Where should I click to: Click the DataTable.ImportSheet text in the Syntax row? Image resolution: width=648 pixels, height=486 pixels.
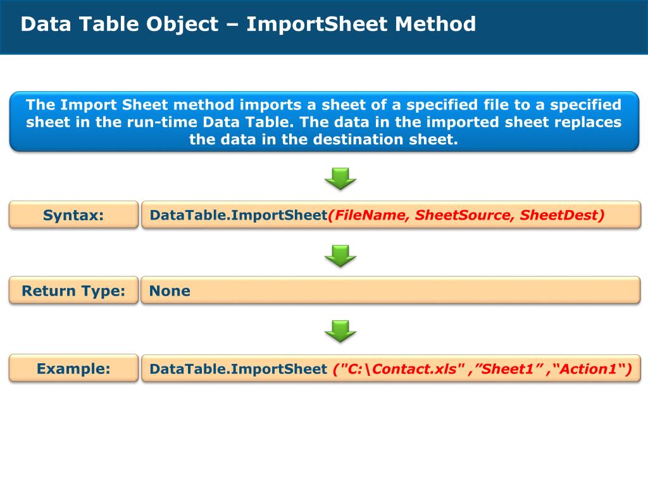coord(239,215)
